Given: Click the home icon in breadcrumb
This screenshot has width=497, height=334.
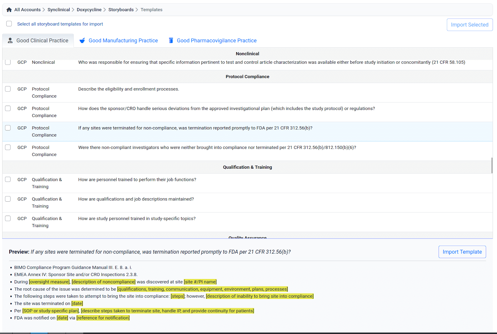Looking at the screenshot, I should (x=9, y=10).
